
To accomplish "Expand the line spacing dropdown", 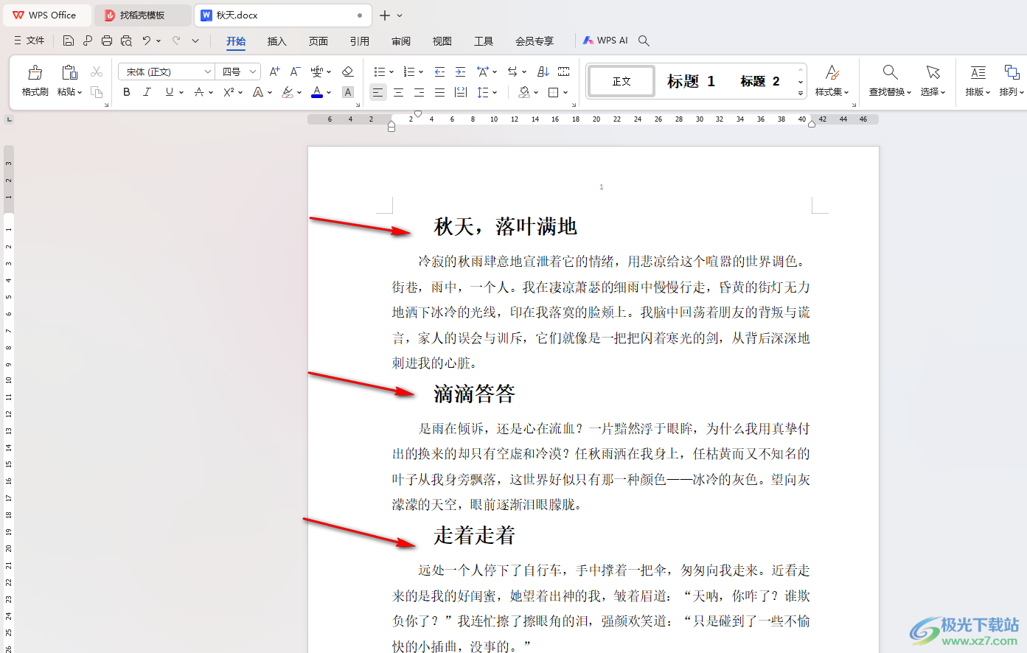I will point(495,92).
